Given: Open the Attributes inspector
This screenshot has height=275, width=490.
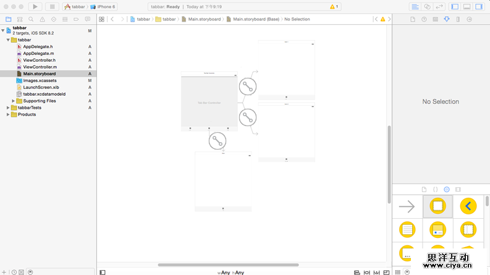Looking at the screenshot, I should 447,19.
